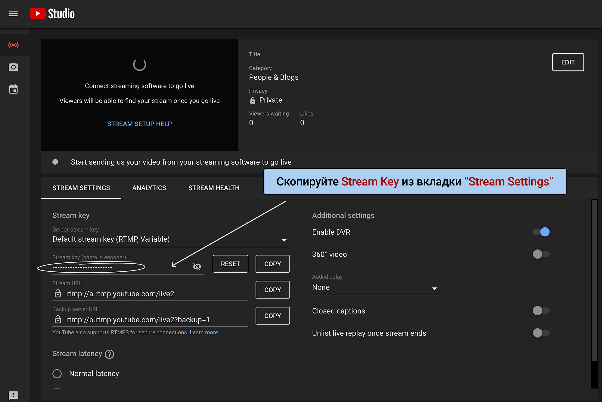Open the Stream Setup Help link
Image resolution: width=602 pixels, height=402 pixels.
pos(140,124)
